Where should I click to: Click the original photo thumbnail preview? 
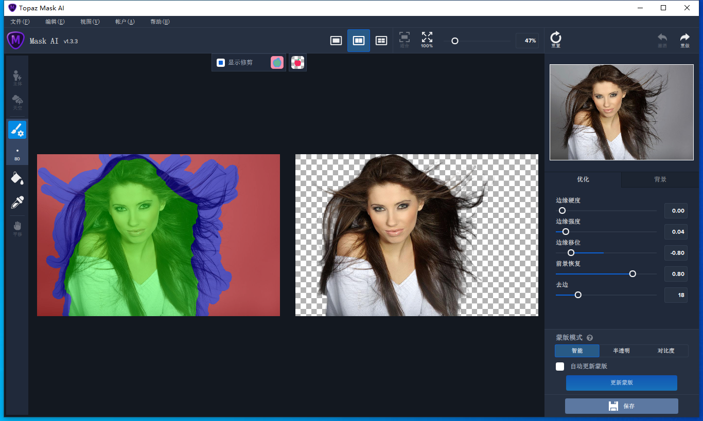pos(621,112)
